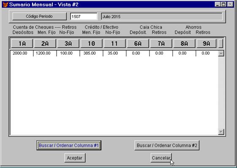Viewport: 237px width, 168px height.
Task: Minimize the Sumario Mensual window
Action: [x=217, y=4]
